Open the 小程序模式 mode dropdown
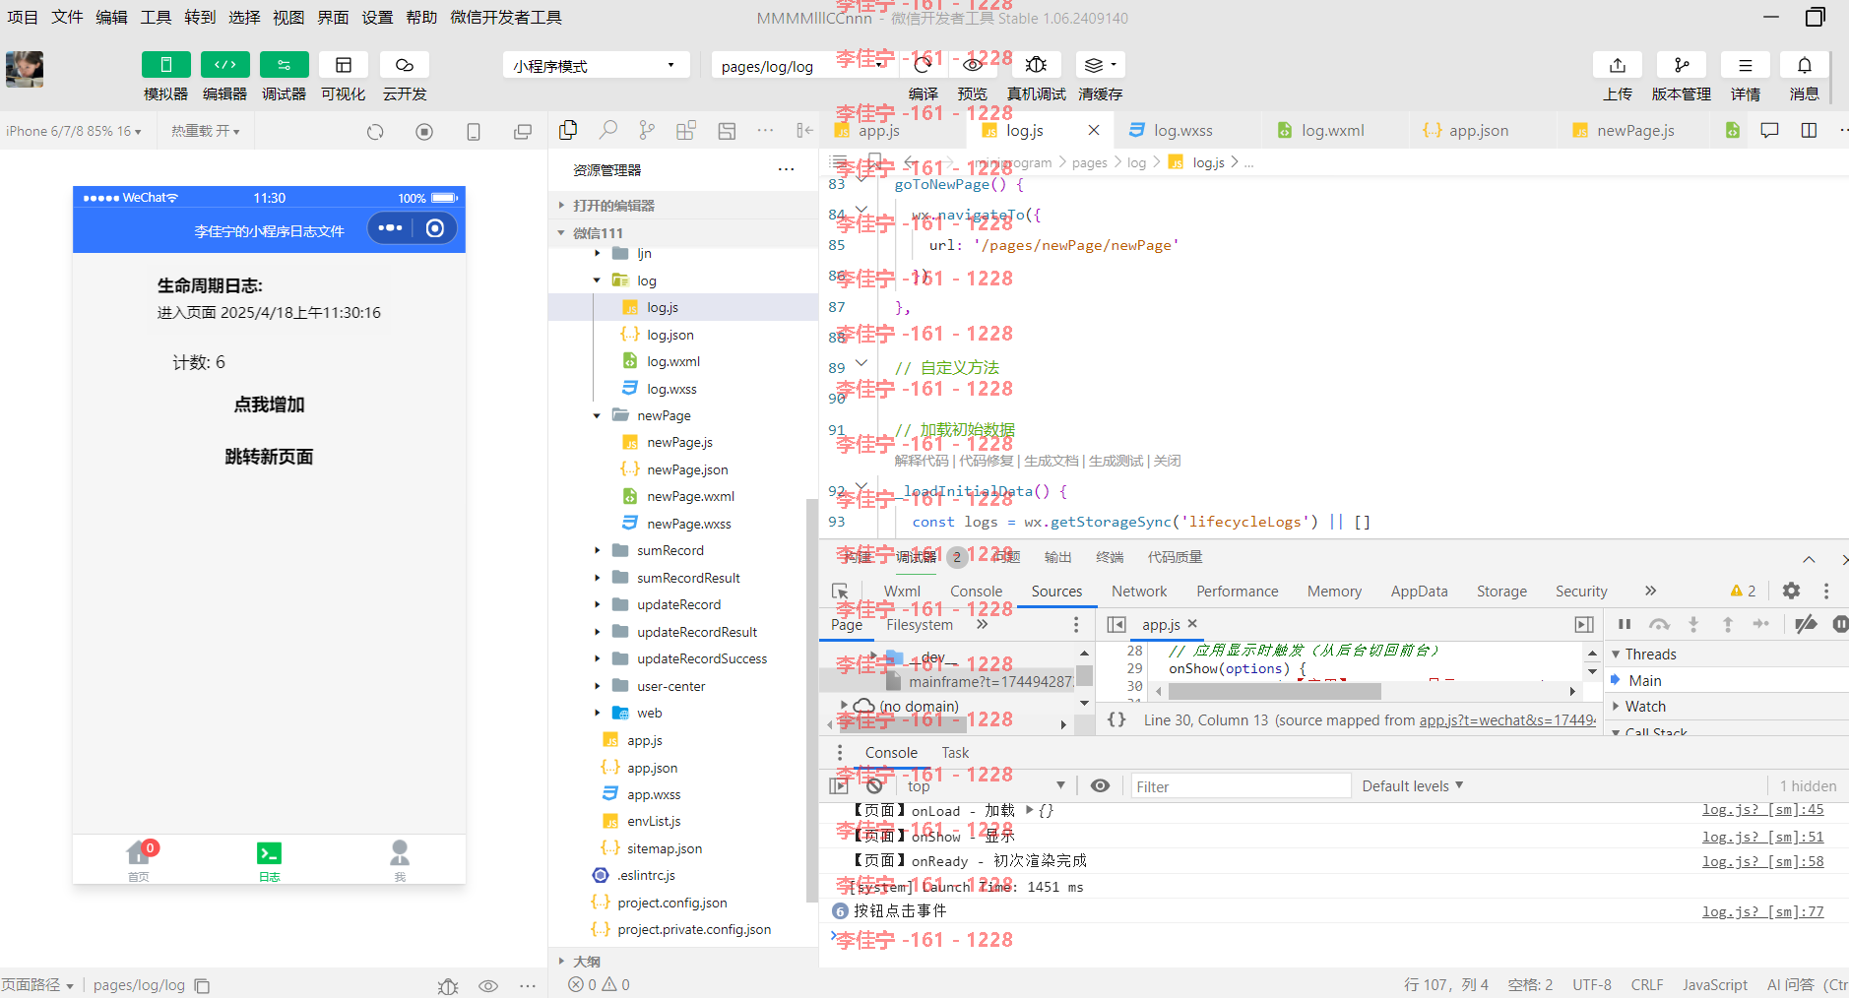The width and height of the screenshot is (1849, 998). [x=596, y=66]
